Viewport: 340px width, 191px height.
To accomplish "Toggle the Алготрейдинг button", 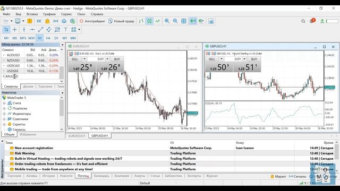I will click(x=92, y=21).
